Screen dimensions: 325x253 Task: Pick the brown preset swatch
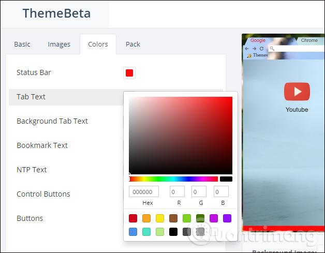(173, 218)
